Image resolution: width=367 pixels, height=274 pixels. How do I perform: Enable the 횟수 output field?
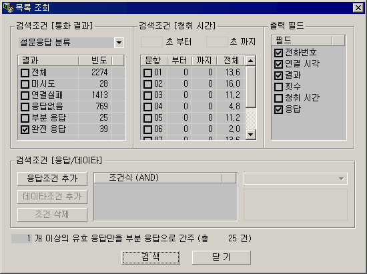278,87
